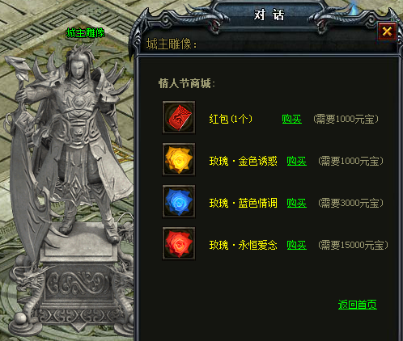Select the 玫瑰·金色诱惑 item name
Viewport: 403px width, 341px height.
pos(244,161)
